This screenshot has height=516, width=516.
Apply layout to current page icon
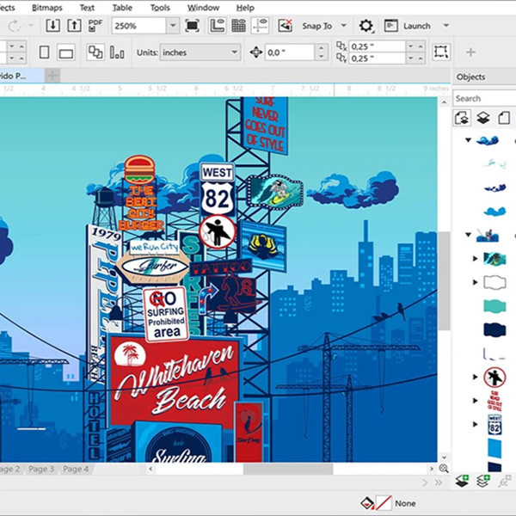coord(117,52)
